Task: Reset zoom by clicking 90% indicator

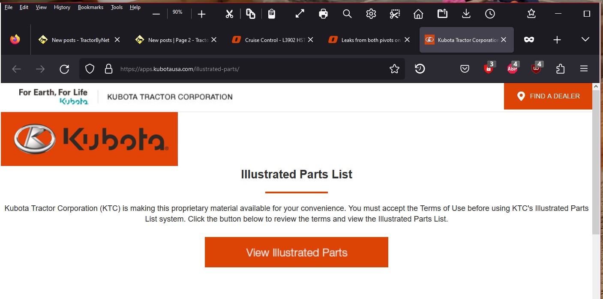Action: click(177, 12)
